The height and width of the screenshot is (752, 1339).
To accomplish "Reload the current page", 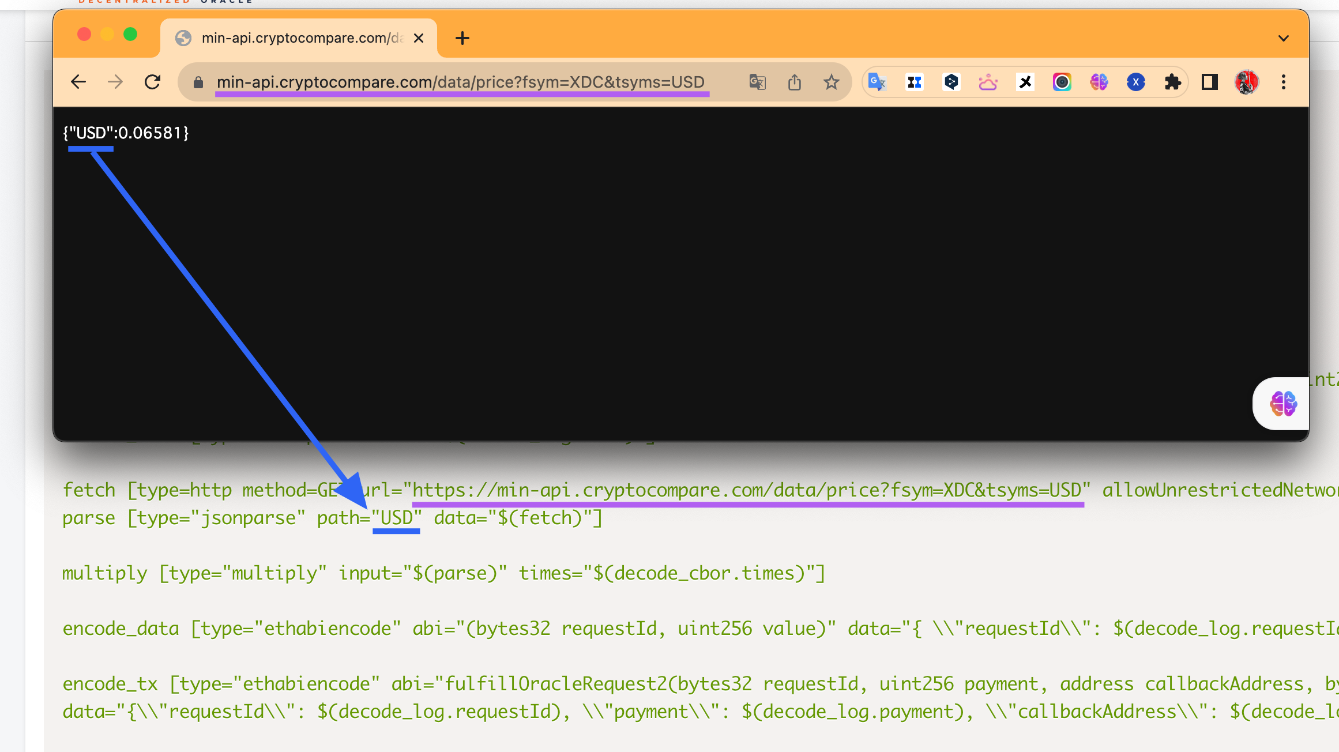I will click(x=152, y=82).
